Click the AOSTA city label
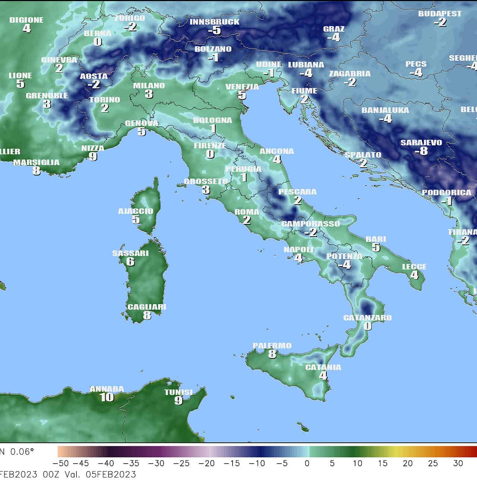This screenshot has width=477, height=483. (94, 76)
